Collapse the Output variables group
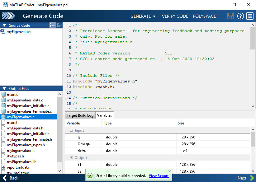The height and width of the screenshot is (182, 256). pyautogui.click(x=71, y=158)
